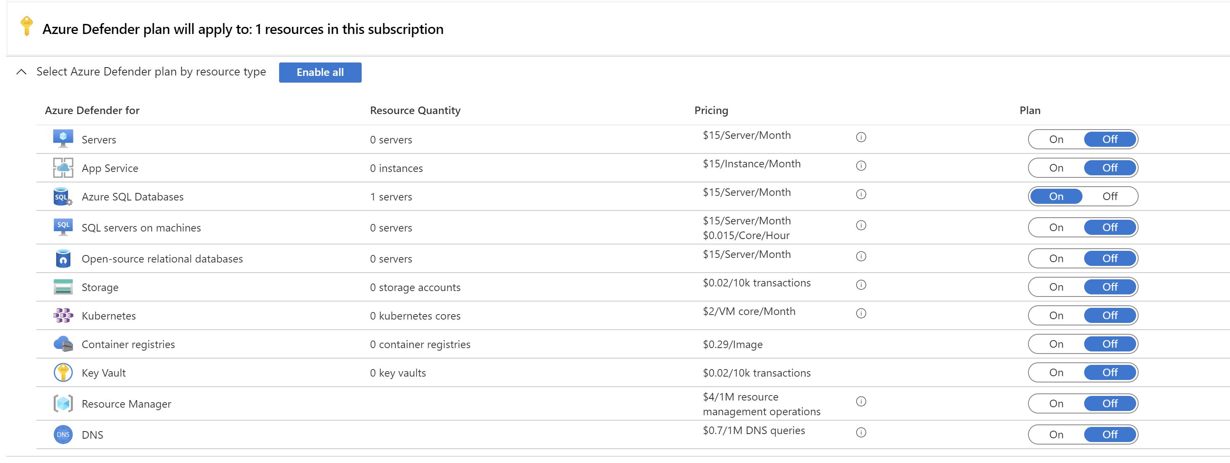Collapse the Select Azure Defender plan section
The width and height of the screenshot is (1230, 463).
[x=21, y=72]
